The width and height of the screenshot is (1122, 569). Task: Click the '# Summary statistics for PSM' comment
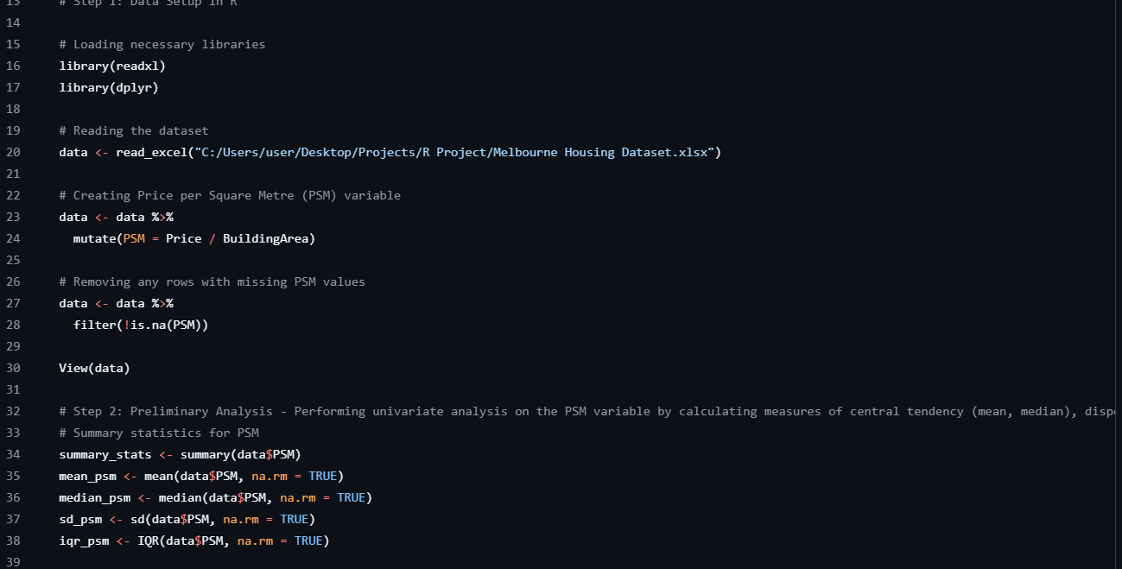[158, 433]
